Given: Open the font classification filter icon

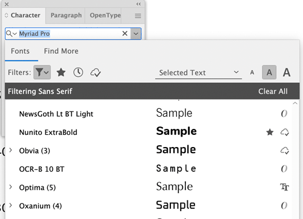Looking at the screenshot, I should (x=42, y=72).
